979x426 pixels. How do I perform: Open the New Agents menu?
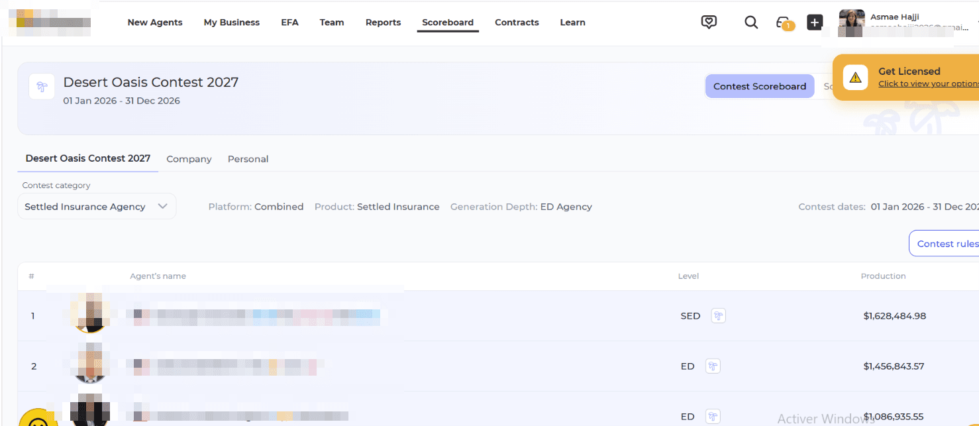[x=155, y=23]
